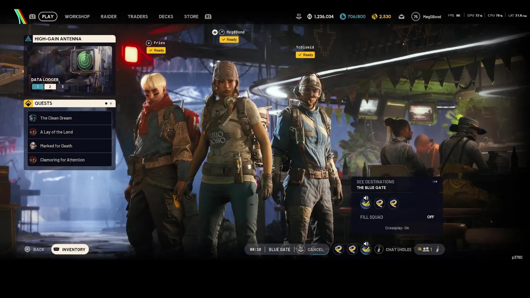Open the Traders tab
Viewport: 530px width, 298px height.
pos(137,17)
